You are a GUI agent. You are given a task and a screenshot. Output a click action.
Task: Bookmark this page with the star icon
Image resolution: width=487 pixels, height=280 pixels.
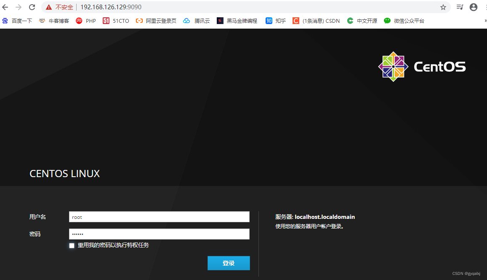pyautogui.click(x=443, y=7)
